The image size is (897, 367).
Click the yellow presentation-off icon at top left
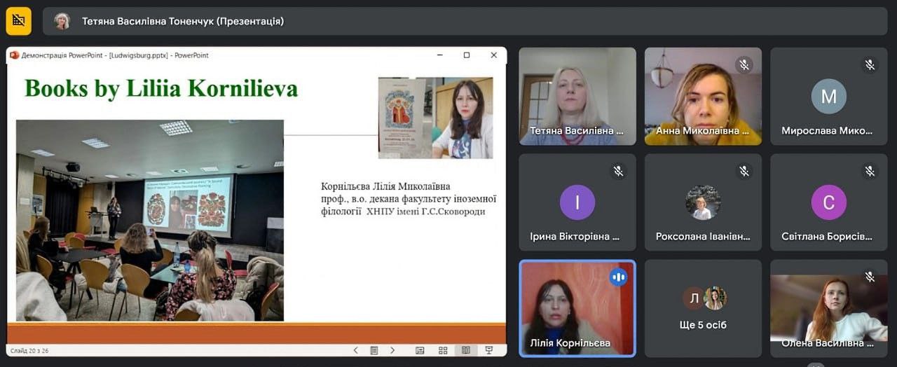[x=19, y=21]
